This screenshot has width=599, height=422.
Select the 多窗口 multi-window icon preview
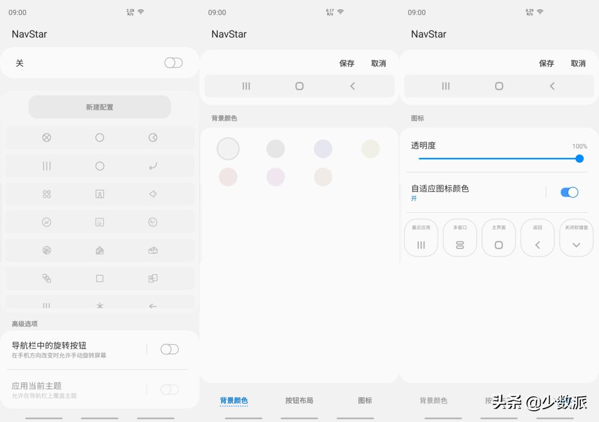click(460, 238)
